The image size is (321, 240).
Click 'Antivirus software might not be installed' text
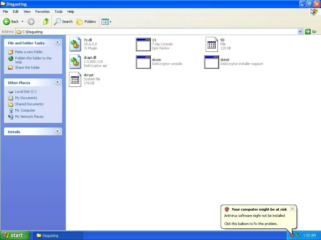pyautogui.click(x=255, y=216)
